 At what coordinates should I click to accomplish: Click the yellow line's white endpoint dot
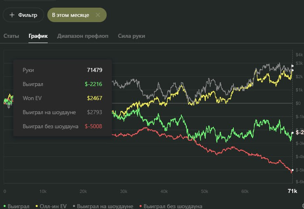(292, 70)
